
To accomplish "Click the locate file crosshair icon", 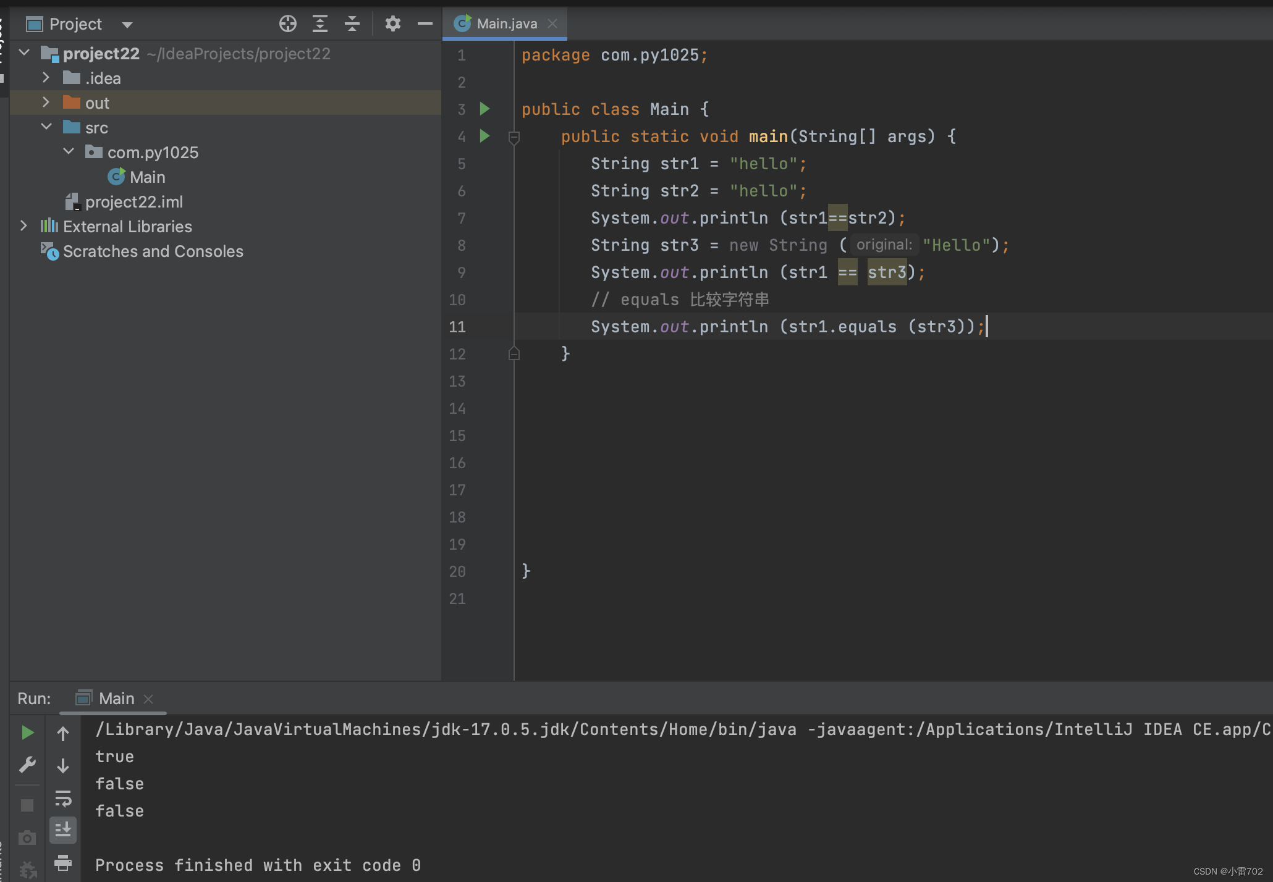I will (x=287, y=24).
